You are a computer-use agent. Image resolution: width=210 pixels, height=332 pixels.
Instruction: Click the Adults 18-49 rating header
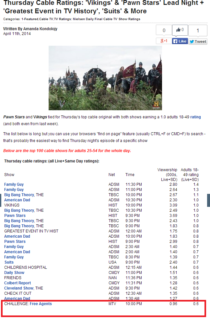[x=190, y=175]
